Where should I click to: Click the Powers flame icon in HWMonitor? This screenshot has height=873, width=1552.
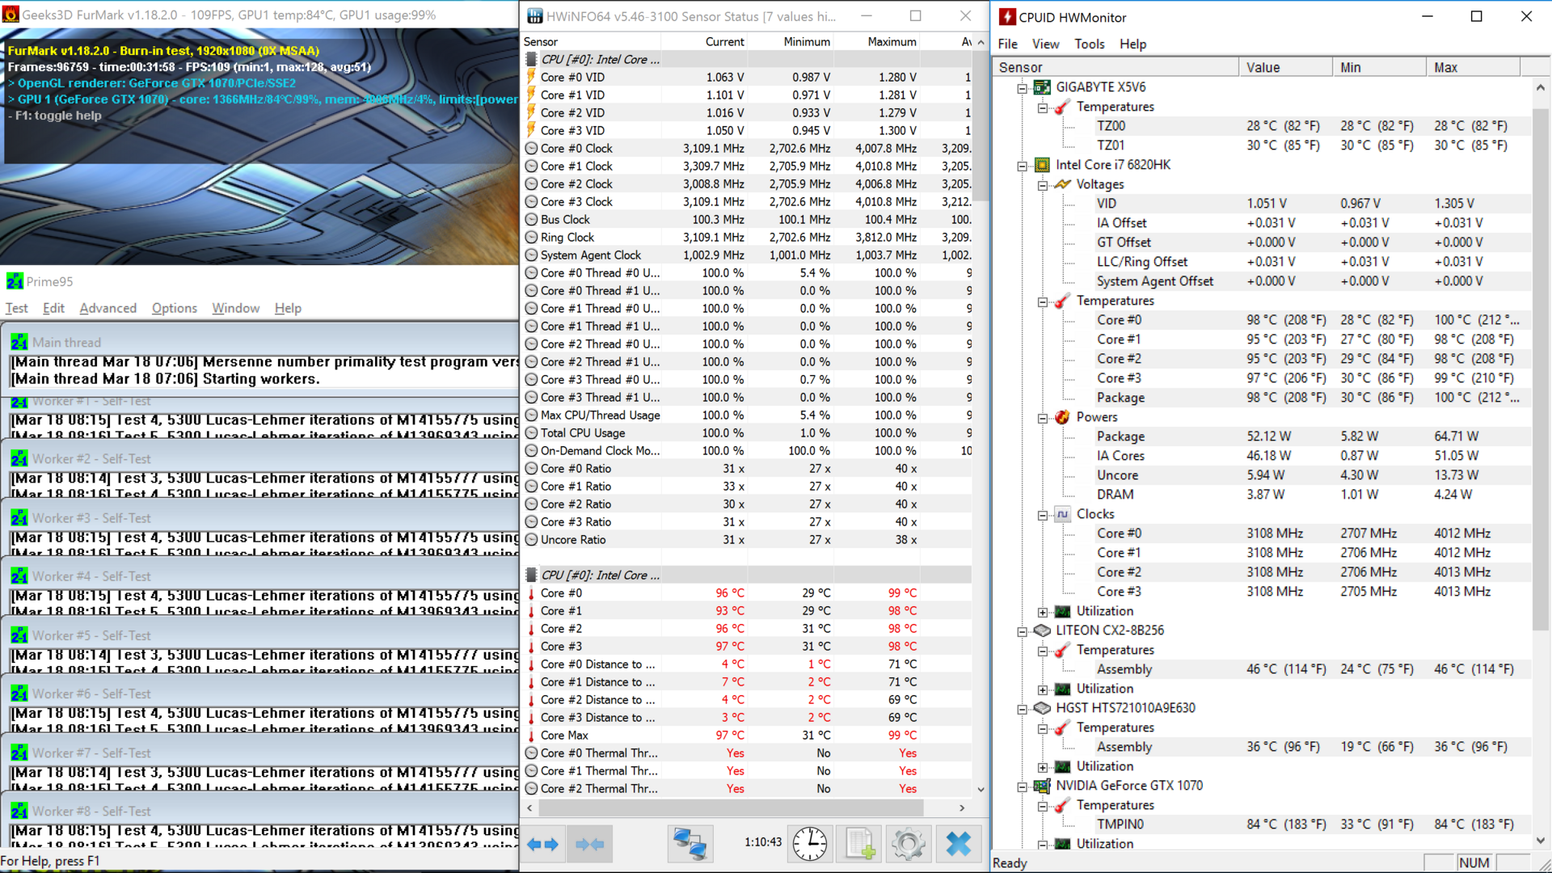coord(1062,416)
